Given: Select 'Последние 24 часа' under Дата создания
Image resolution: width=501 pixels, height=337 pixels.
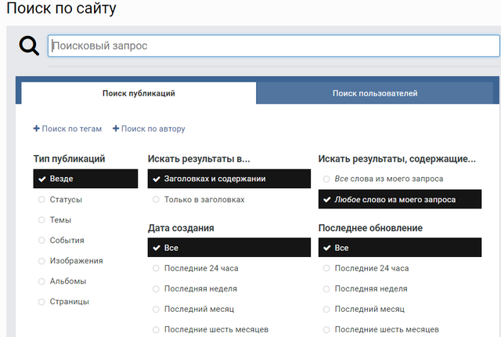Looking at the screenshot, I should 200,268.
